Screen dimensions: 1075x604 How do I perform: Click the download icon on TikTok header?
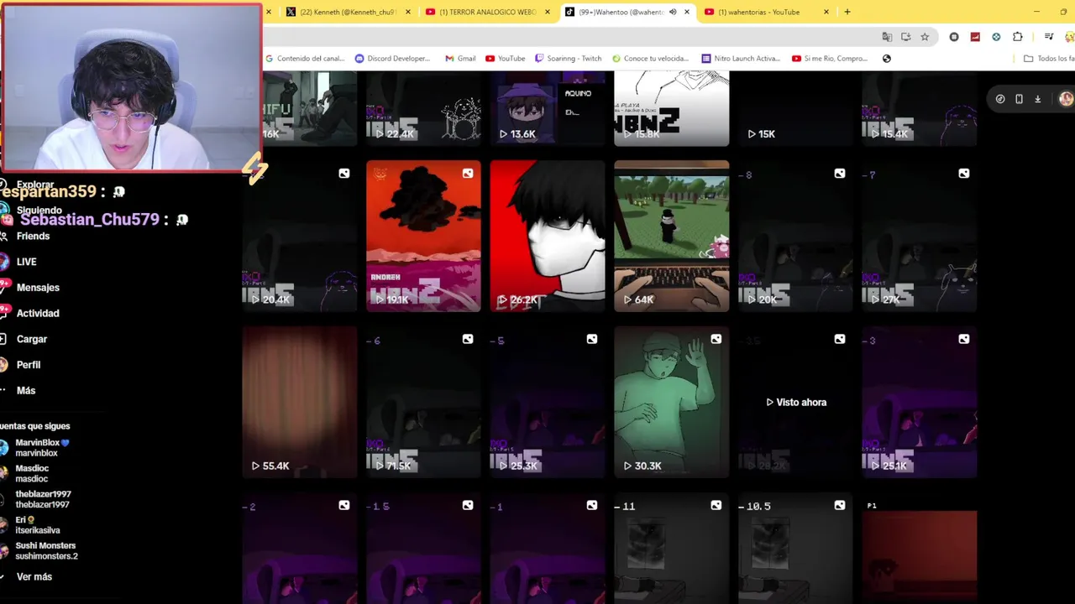coord(1038,99)
